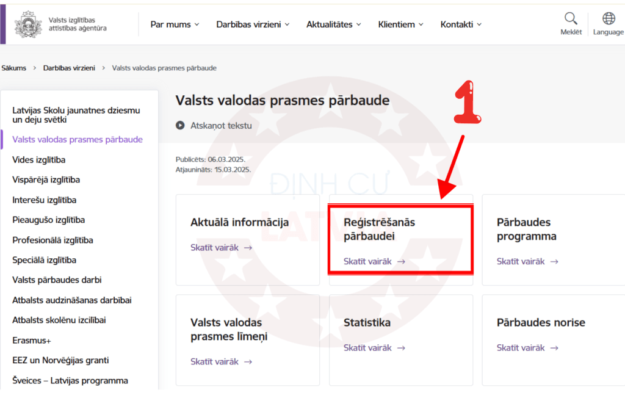Select Profesionālā izglītība in sidebar
625x412 pixels.
52,240
